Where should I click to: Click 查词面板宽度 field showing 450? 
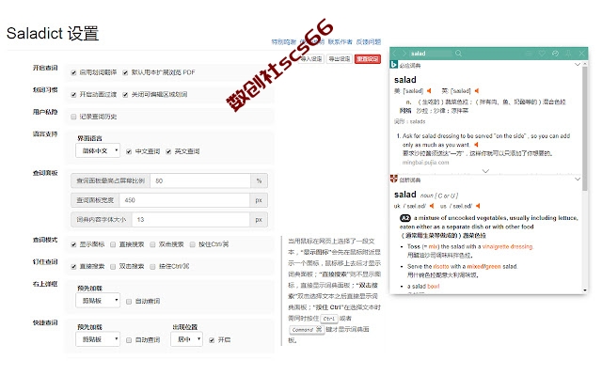tap(184, 200)
